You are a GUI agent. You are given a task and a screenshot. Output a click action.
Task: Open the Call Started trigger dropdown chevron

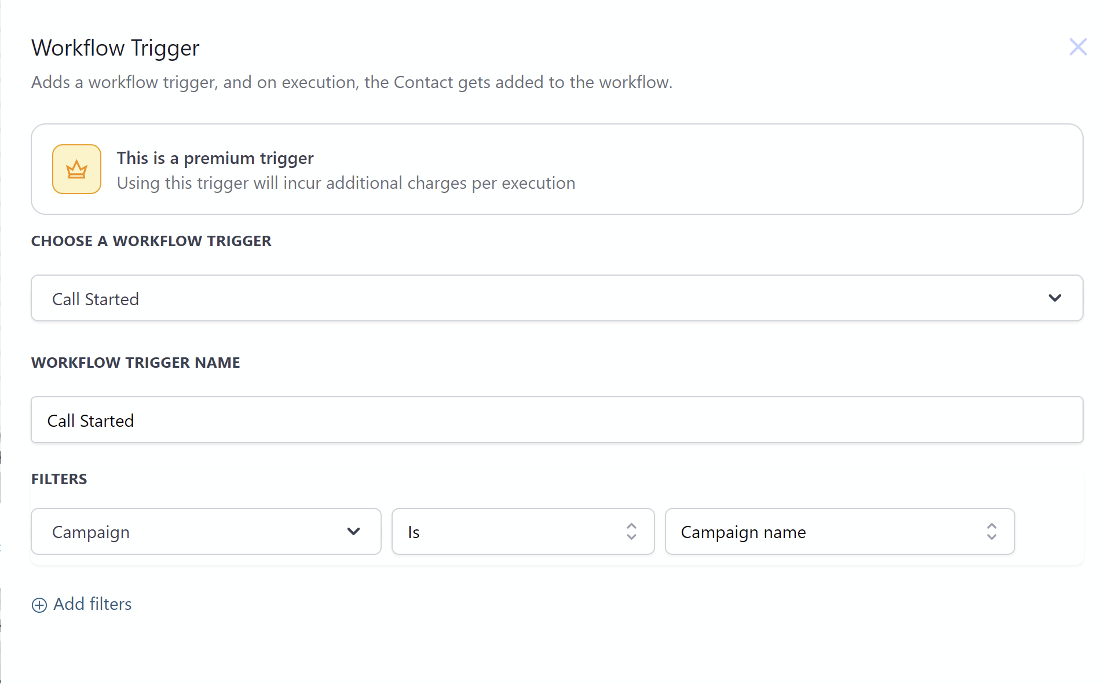1054,298
